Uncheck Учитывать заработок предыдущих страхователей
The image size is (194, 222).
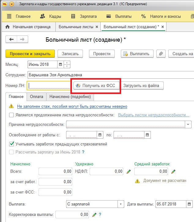click(12, 144)
